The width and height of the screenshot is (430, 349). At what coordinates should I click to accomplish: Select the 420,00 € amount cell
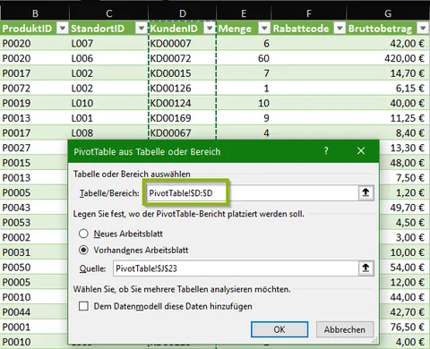pos(388,58)
